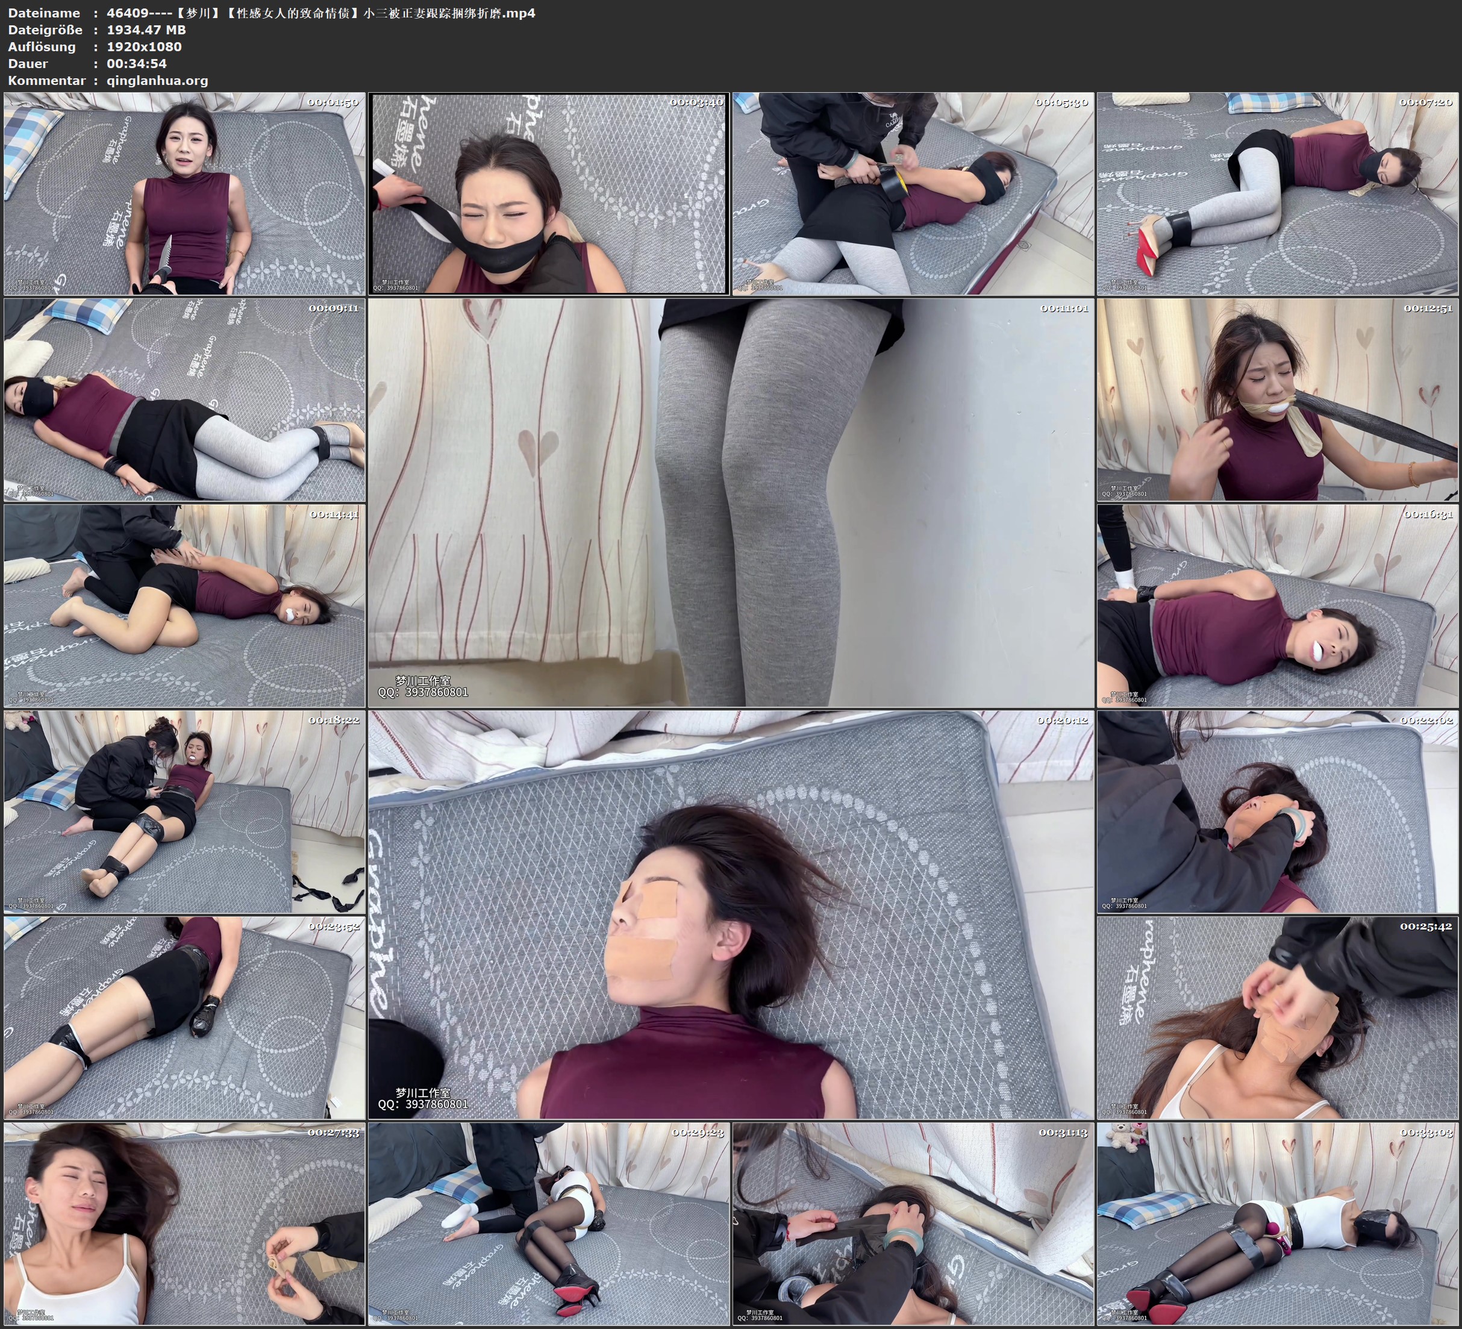Open the frame at 00:05:30

coord(913,193)
